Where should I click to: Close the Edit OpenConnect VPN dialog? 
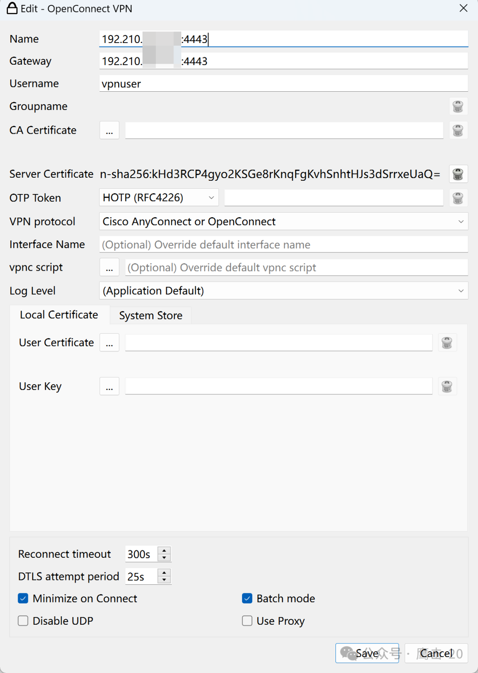click(463, 8)
